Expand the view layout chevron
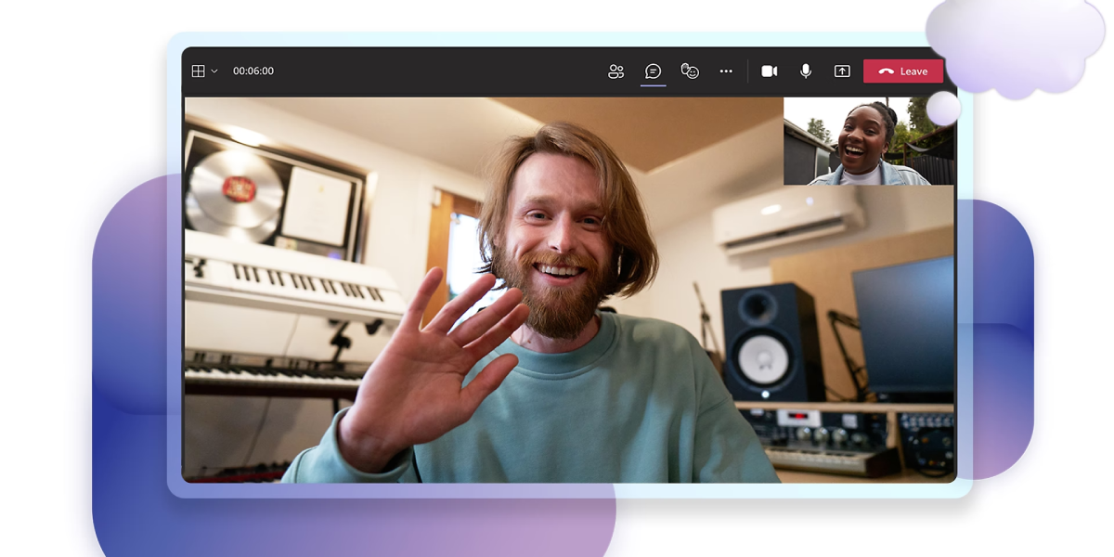Screen dimensions: 1114x557 coord(214,71)
